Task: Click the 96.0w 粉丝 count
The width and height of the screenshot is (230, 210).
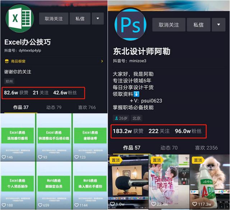Action: 188,131
